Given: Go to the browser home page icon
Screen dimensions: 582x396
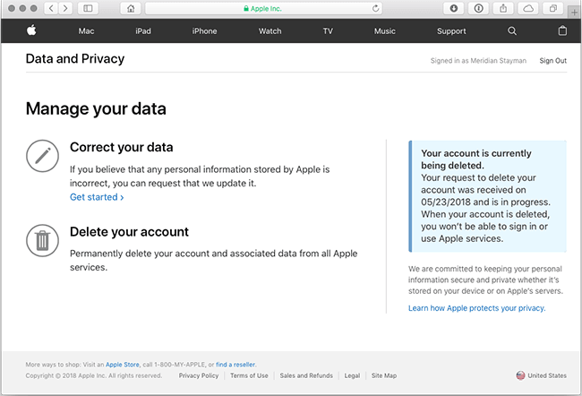Looking at the screenshot, I should point(132,8).
